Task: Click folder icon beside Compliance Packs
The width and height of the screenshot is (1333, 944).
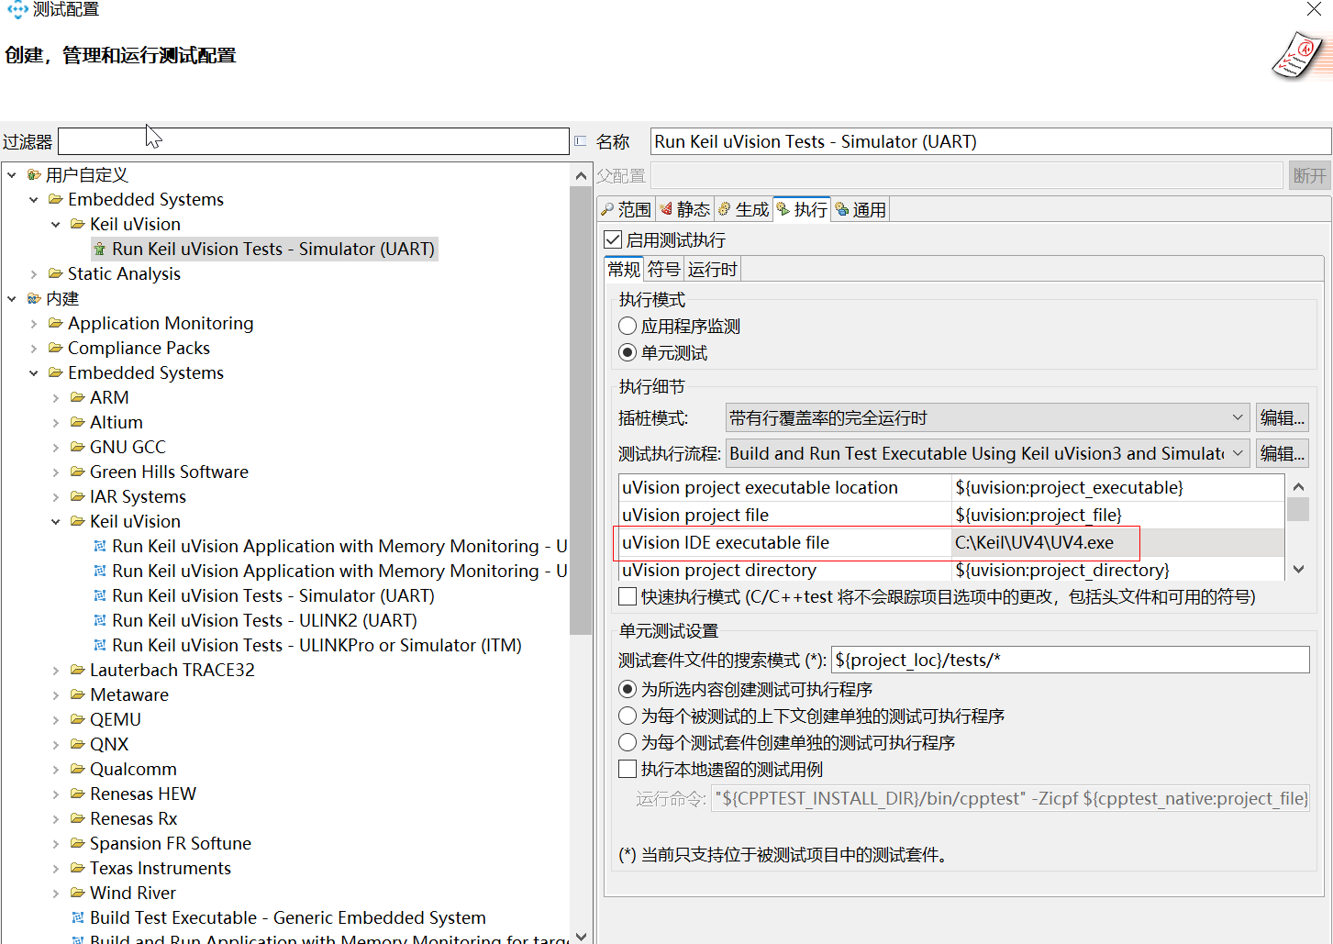Action: coord(56,348)
